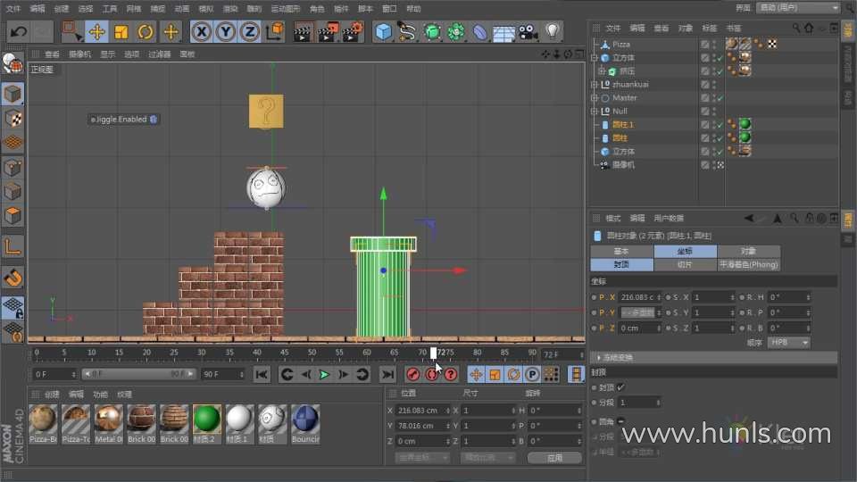857x482 pixels.
Task: Expand the Master object in tree
Action: pyautogui.click(x=595, y=98)
